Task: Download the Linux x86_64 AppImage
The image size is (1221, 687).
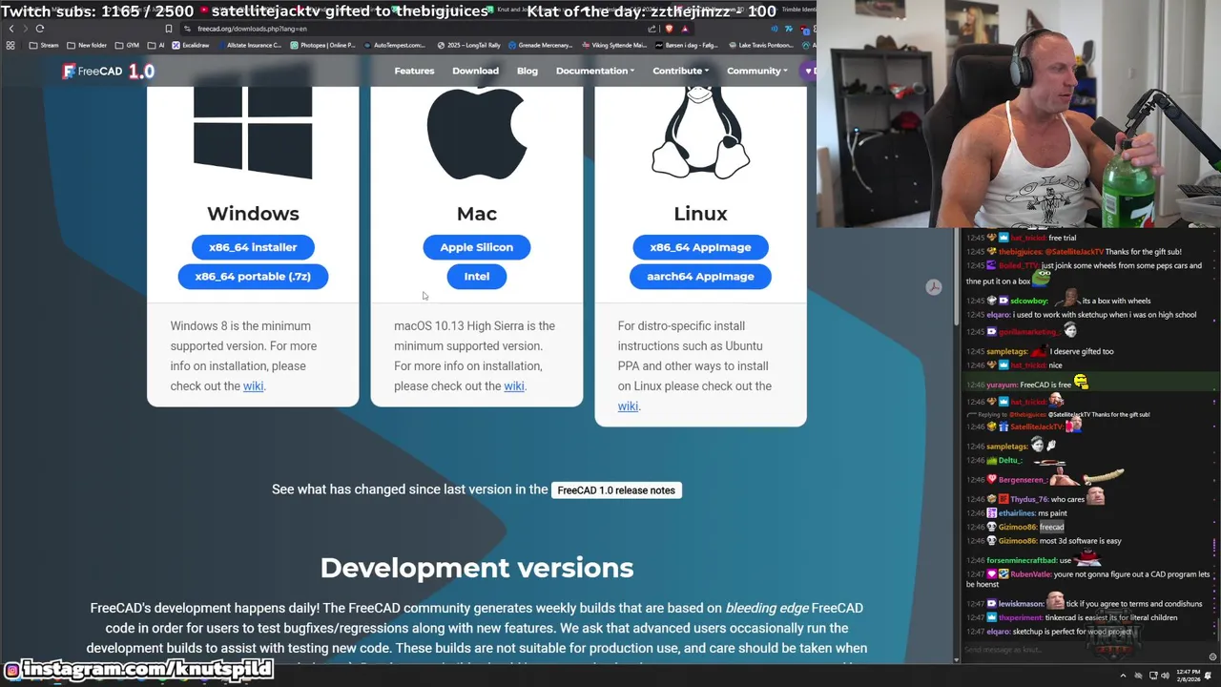Action: tap(700, 247)
